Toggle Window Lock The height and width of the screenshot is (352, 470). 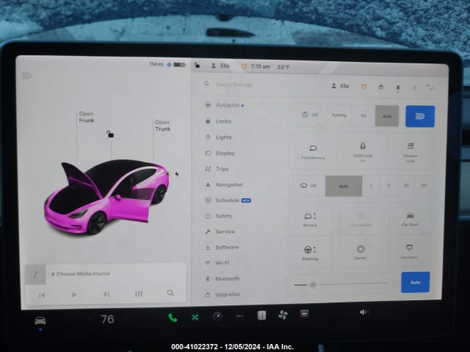pos(410,152)
